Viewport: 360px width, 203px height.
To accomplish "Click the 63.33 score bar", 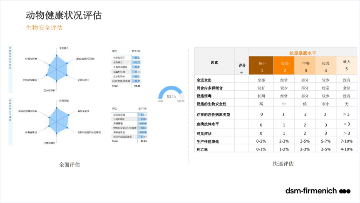I will [143, 115].
